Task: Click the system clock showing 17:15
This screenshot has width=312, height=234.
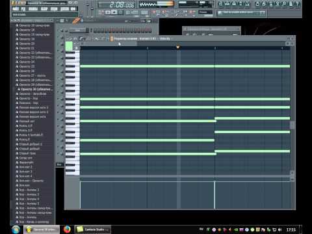Action: pos(291,229)
